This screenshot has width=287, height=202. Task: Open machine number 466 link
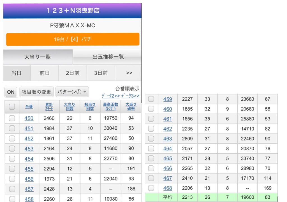coord(168,168)
